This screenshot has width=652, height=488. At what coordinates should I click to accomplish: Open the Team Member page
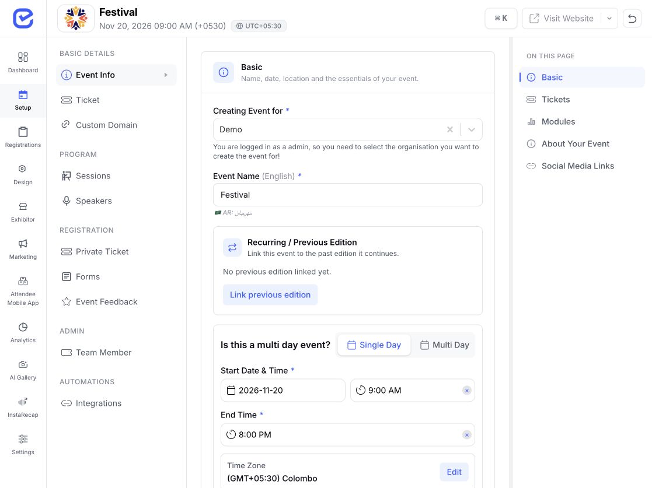[x=116, y=353]
